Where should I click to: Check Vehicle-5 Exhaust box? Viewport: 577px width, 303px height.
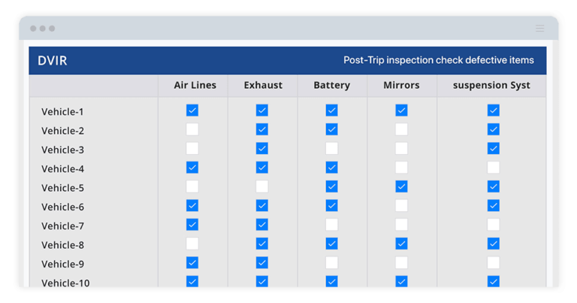coord(262,186)
